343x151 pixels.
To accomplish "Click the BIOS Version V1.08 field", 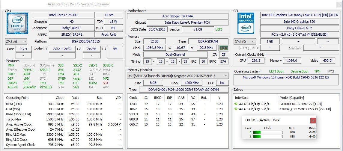I will click(x=198, y=29).
